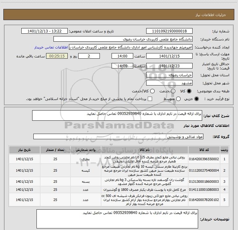Screen dimensions: 238x230
Task: Click the تاریخ نیاز column header
Action: click(24, 150)
